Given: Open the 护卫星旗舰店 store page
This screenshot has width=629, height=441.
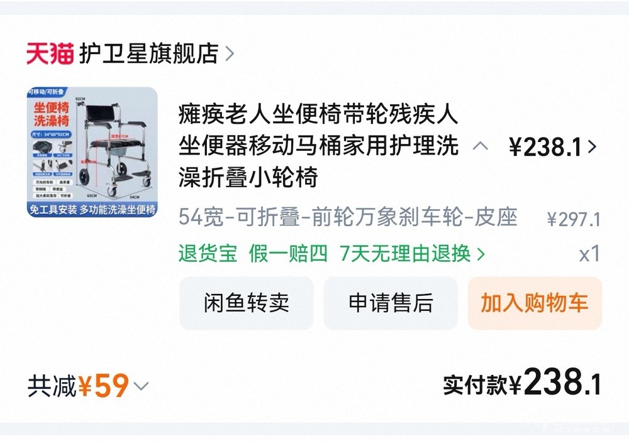Looking at the screenshot, I should (149, 53).
